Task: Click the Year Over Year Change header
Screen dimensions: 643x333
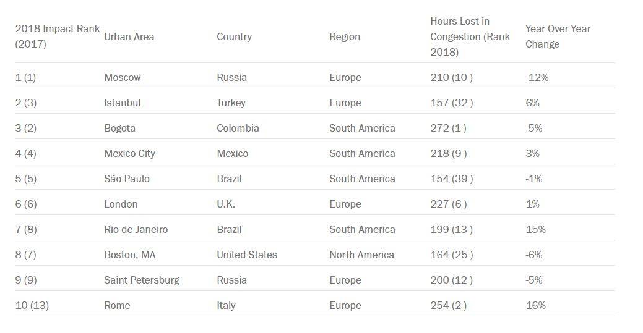Action: (558, 36)
